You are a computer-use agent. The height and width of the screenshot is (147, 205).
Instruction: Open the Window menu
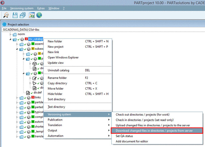coord(54,8)
